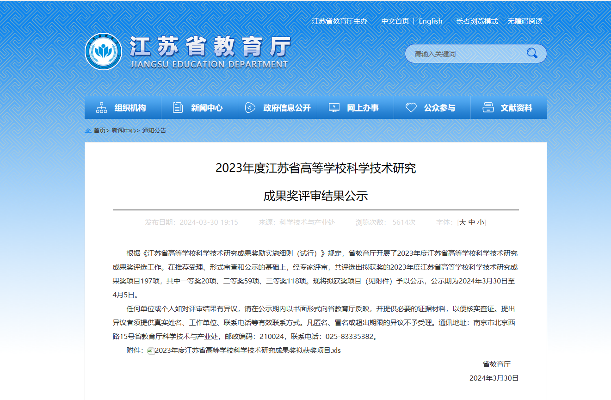Viewport: 611px width, 400px height.
Task: Click the 政府信息公开 circular icon
Action: [250, 108]
